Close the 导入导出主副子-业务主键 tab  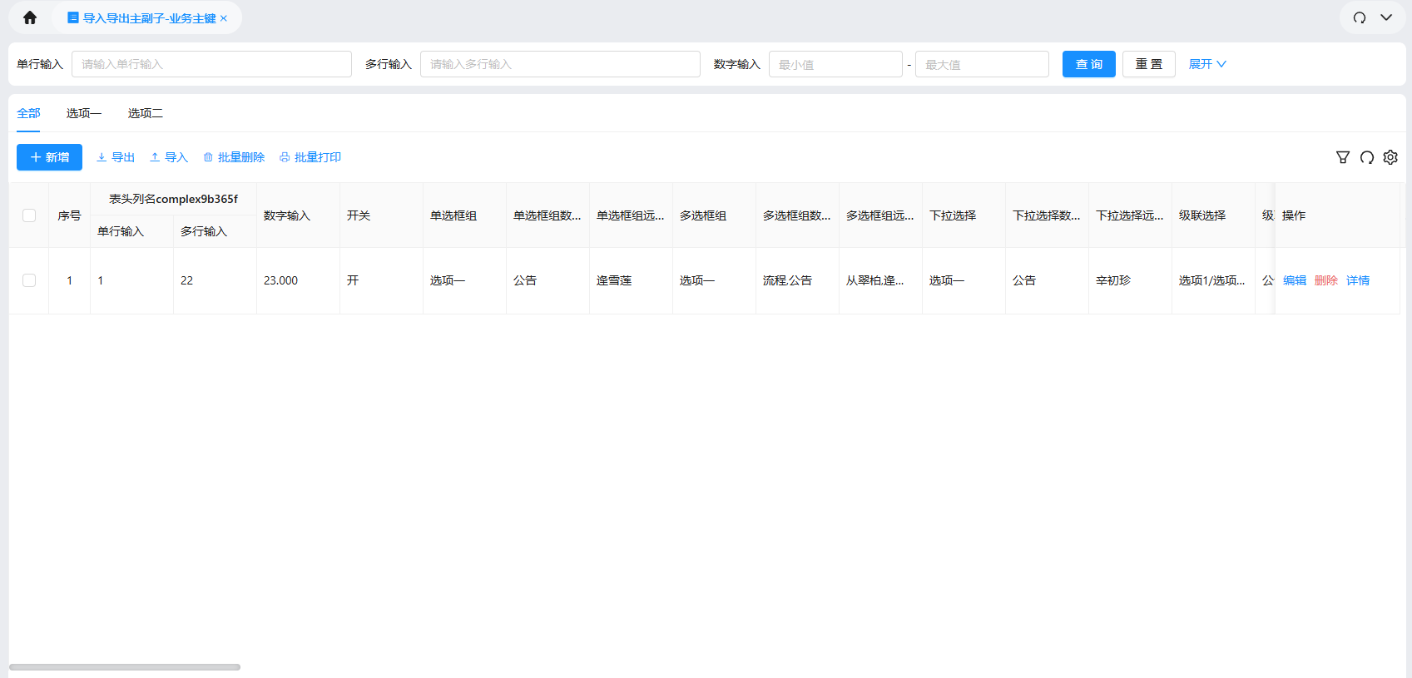click(x=224, y=18)
